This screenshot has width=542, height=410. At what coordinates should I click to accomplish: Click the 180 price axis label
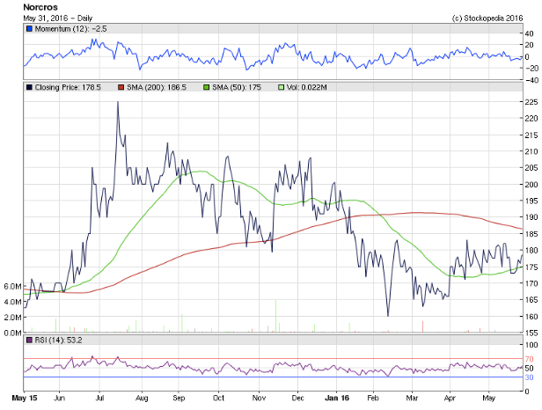(531, 250)
